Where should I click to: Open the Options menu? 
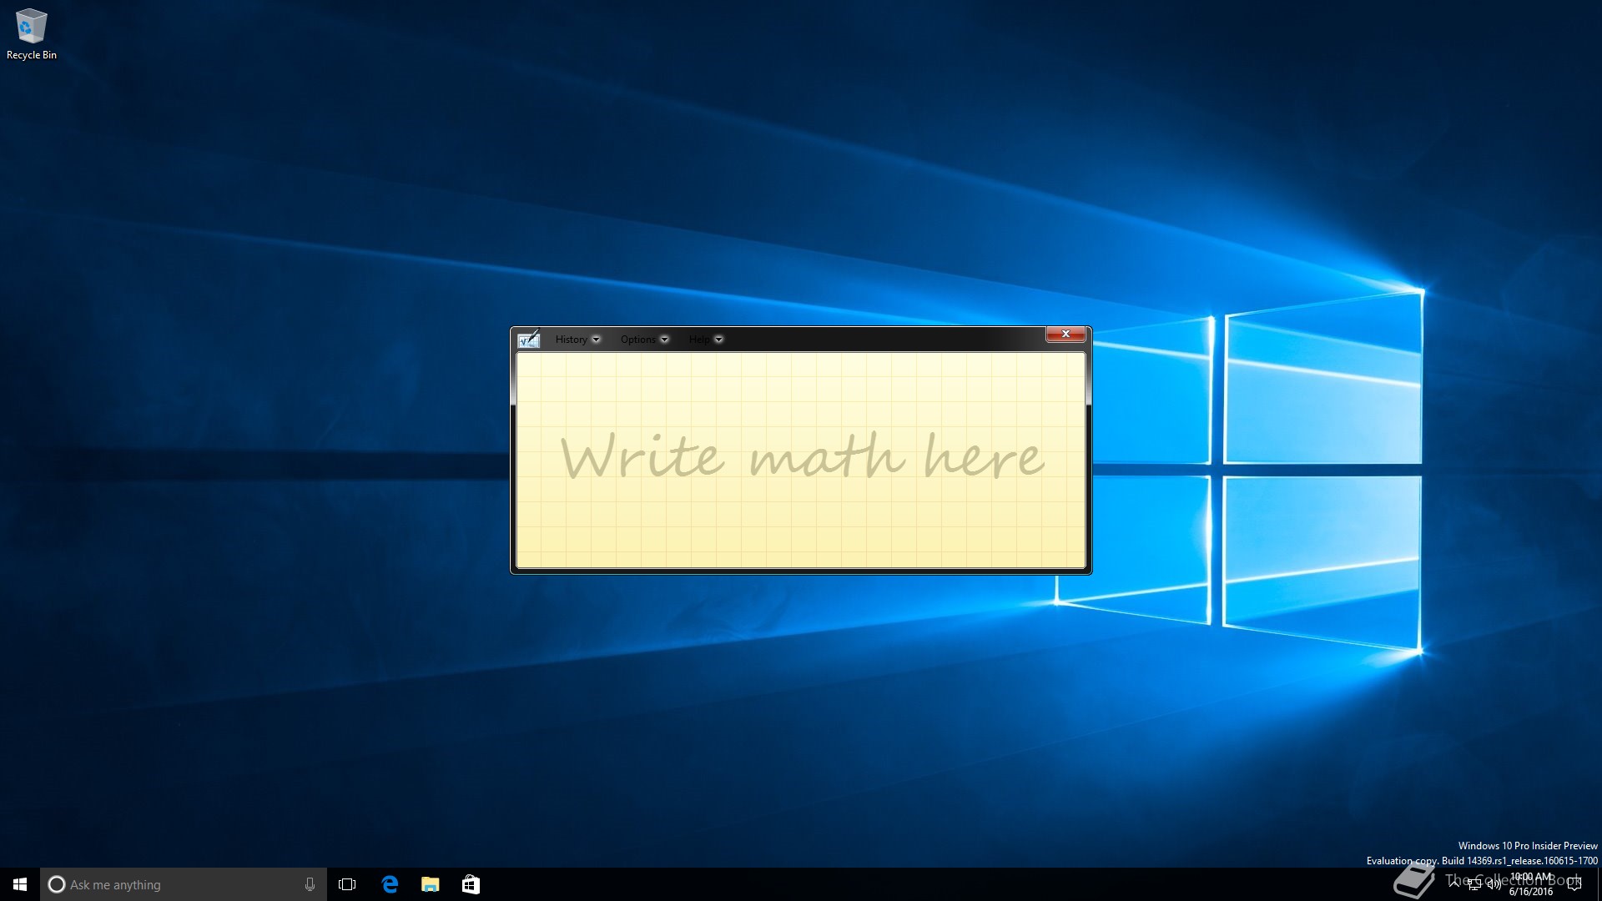637,340
